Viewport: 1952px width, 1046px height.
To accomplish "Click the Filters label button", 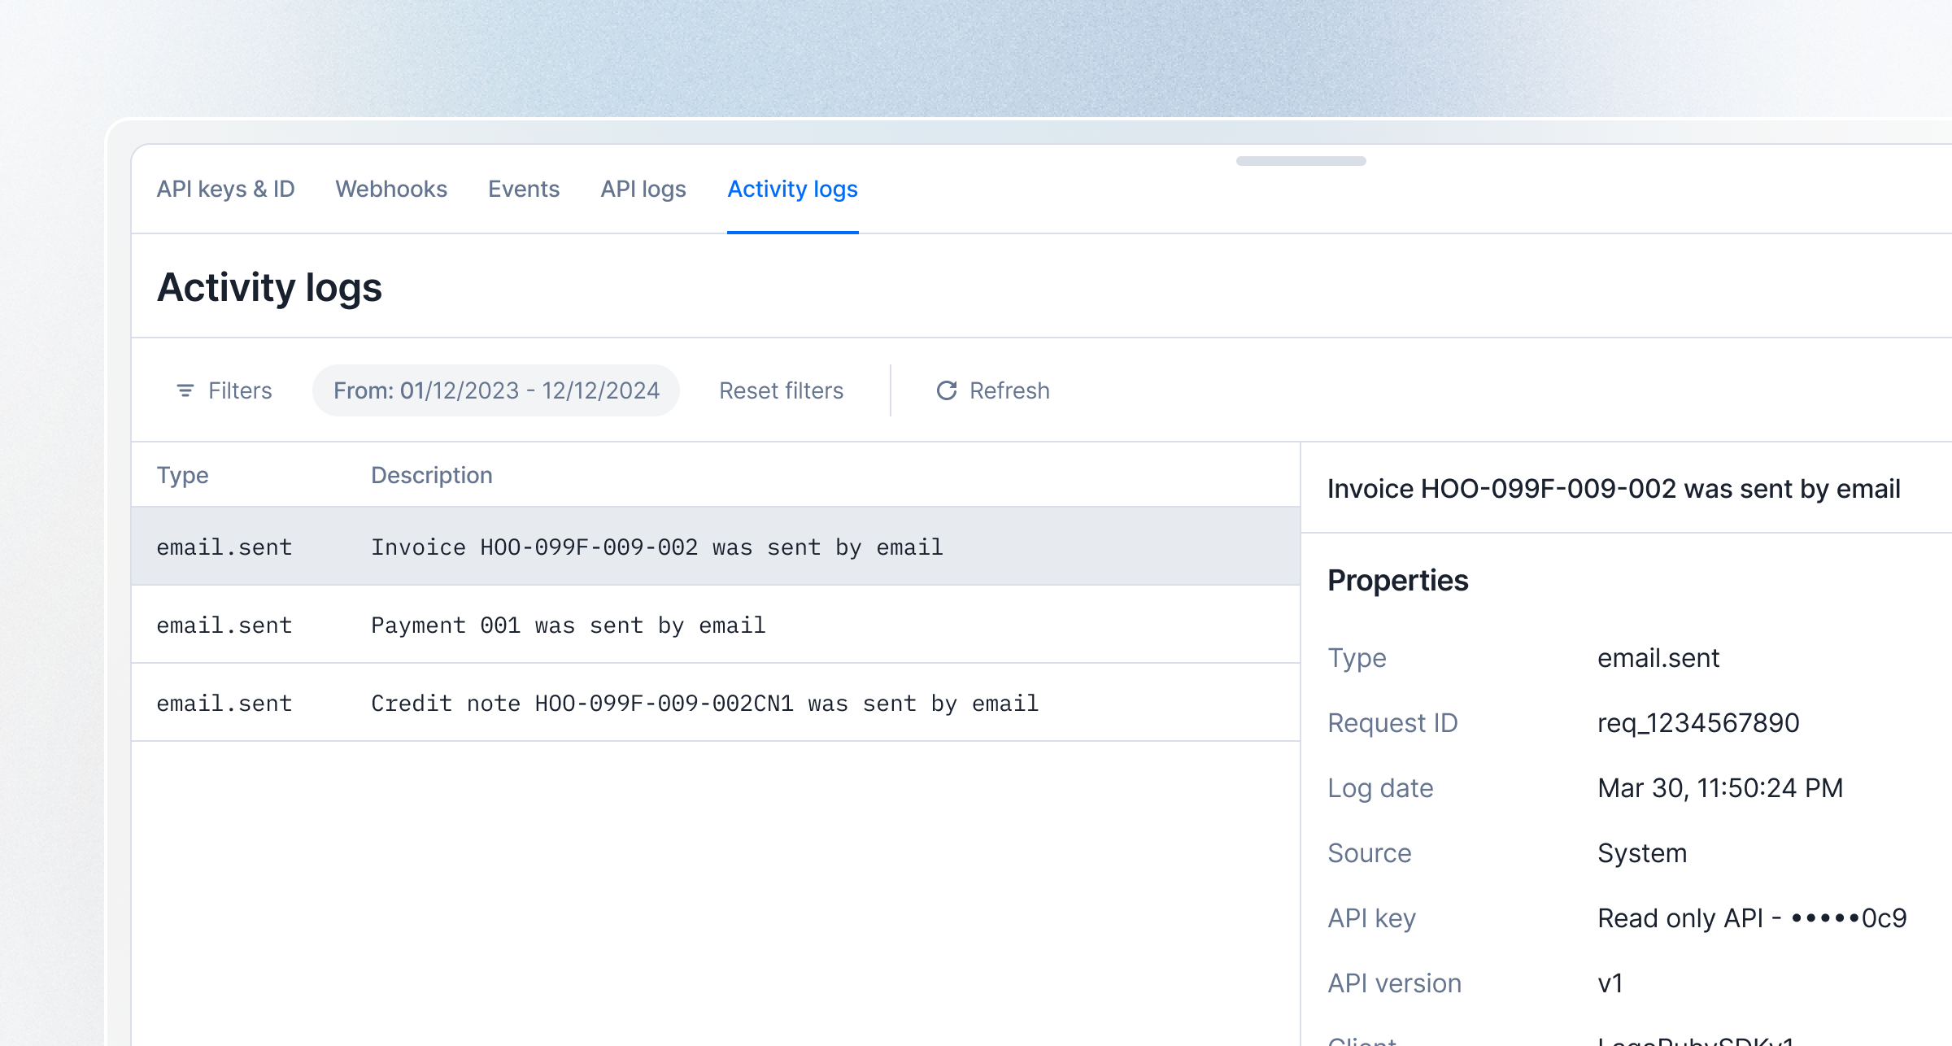I will tap(240, 391).
